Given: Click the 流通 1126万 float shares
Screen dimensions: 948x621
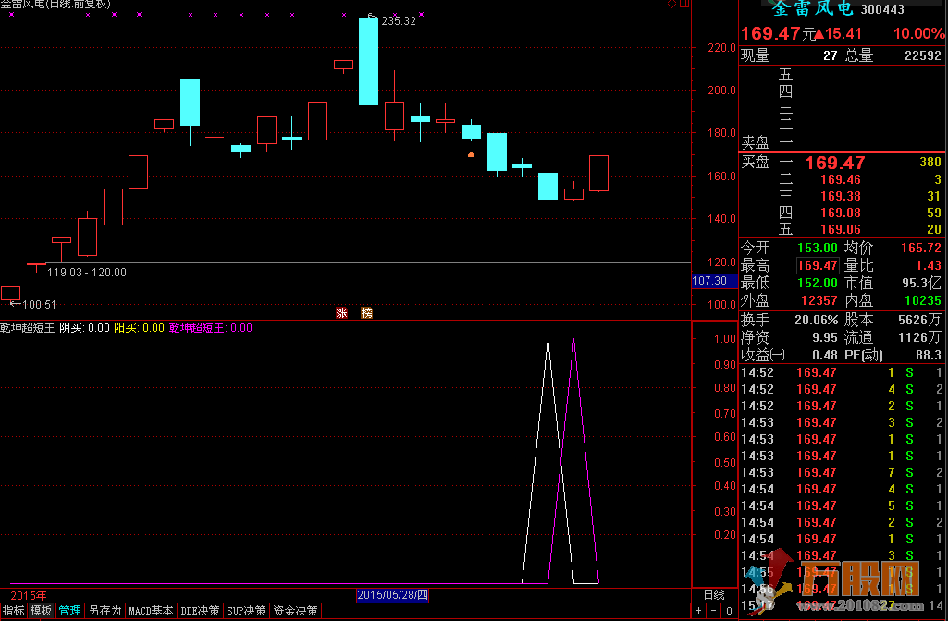Looking at the screenshot, I should pos(919,337).
